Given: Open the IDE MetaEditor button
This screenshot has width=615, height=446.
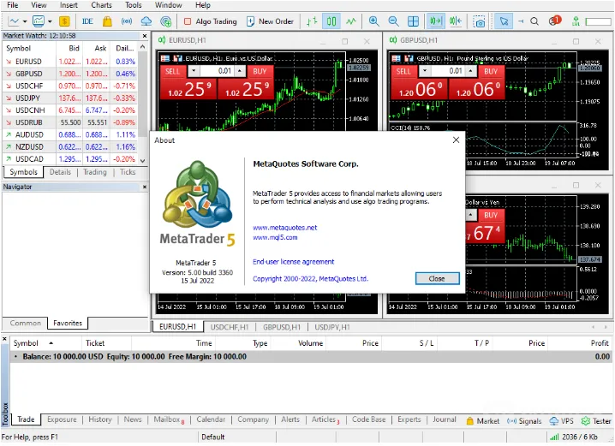Looking at the screenshot, I should pyautogui.click(x=87, y=21).
